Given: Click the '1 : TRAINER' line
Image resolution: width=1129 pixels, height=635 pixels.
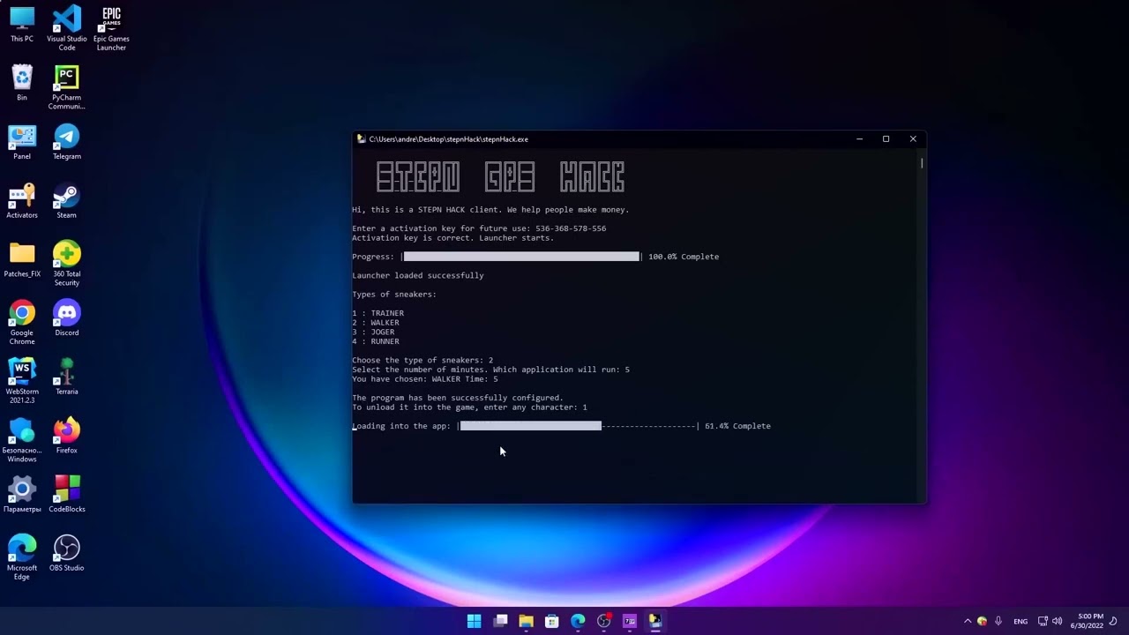Looking at the screenshot, I should pyautogui.click(x=378, y=313).
